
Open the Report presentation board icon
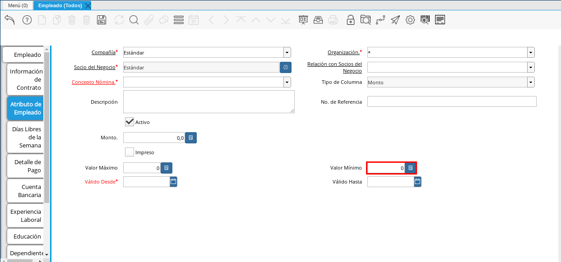point(303,20)
